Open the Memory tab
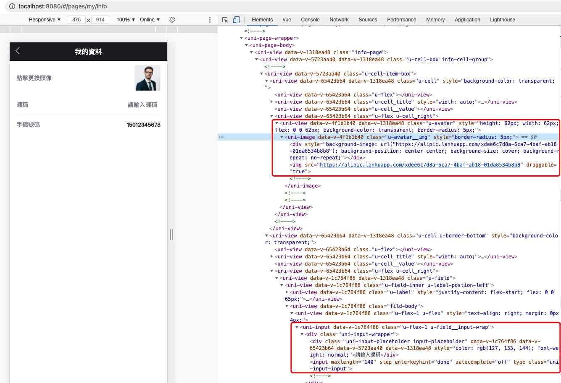This screenshot has height=383, width=561. point(435,20)
